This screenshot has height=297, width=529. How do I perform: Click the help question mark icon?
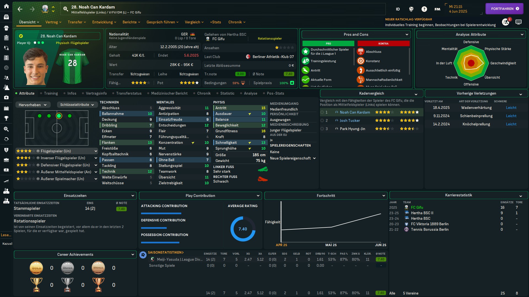tap(424, 9)
